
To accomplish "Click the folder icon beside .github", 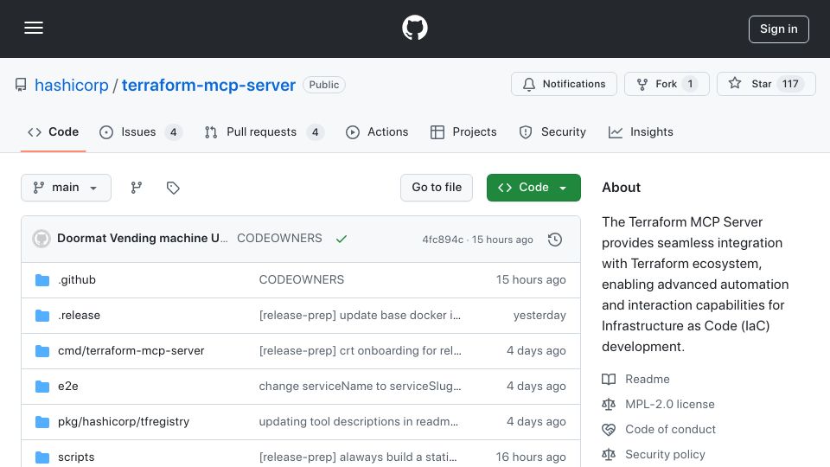I will pos(42,279).
